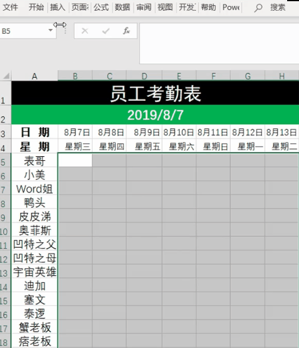299x348 pixels.
Task: Select column D header
Action: click(144, 76)
